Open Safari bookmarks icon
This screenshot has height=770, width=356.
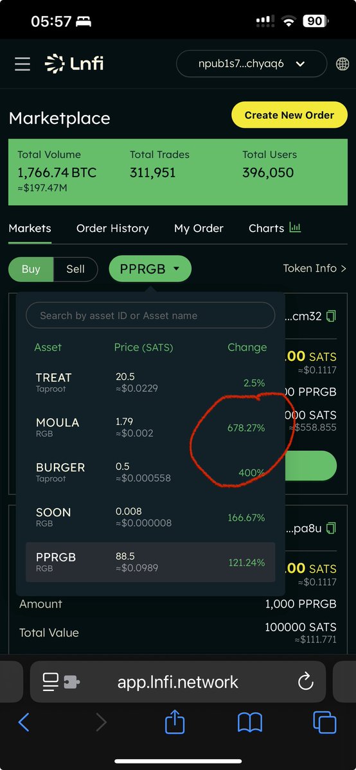(250, 723)
